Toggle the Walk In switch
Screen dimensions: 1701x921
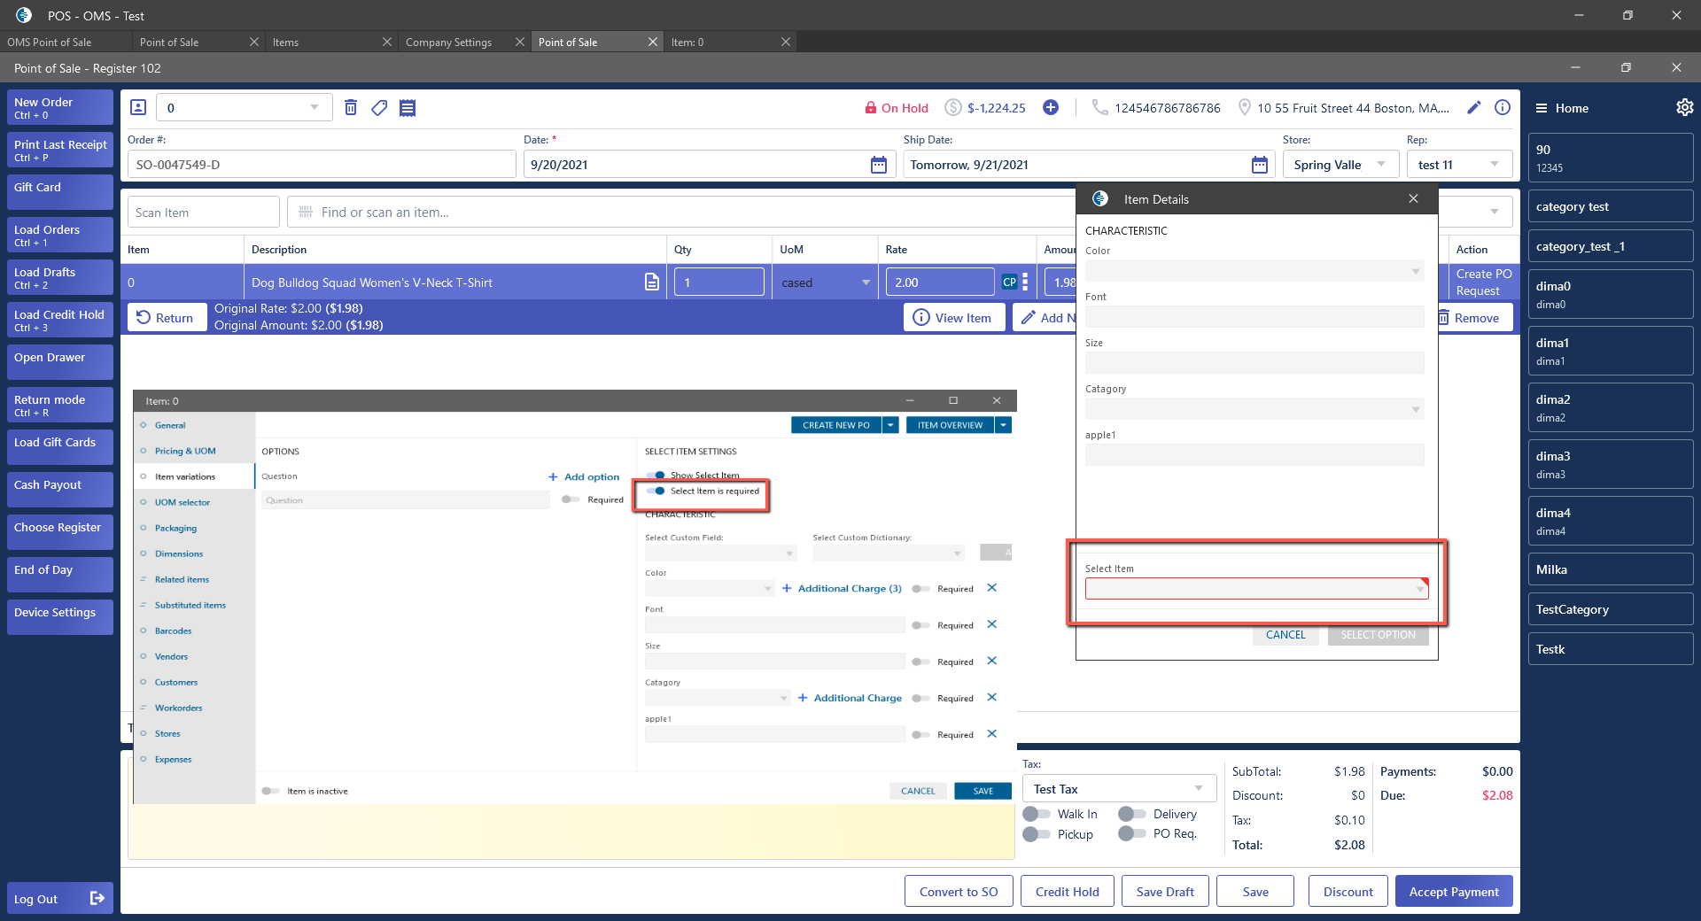pos(1037,814)
